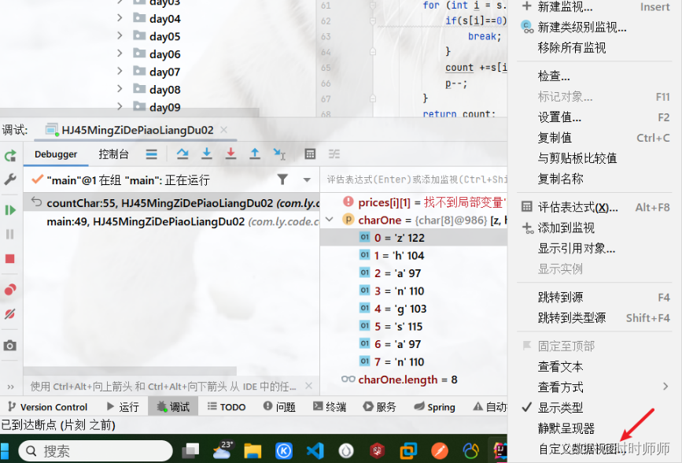Choose 复制值 menu entry
The width and height of the screenshot is (682, 463).
[595, 138]
